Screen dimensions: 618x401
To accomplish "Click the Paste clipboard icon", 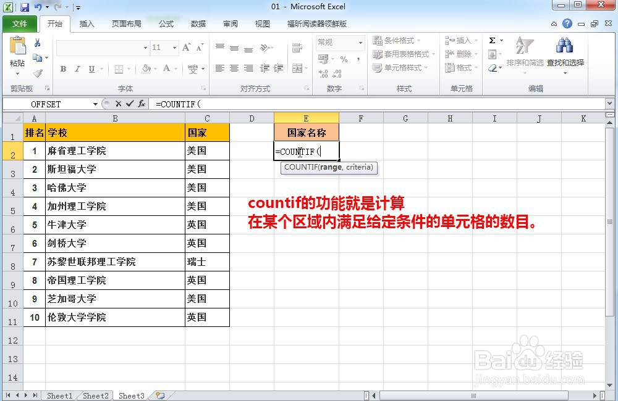I will pyautogui.click(x=17, y=45).
